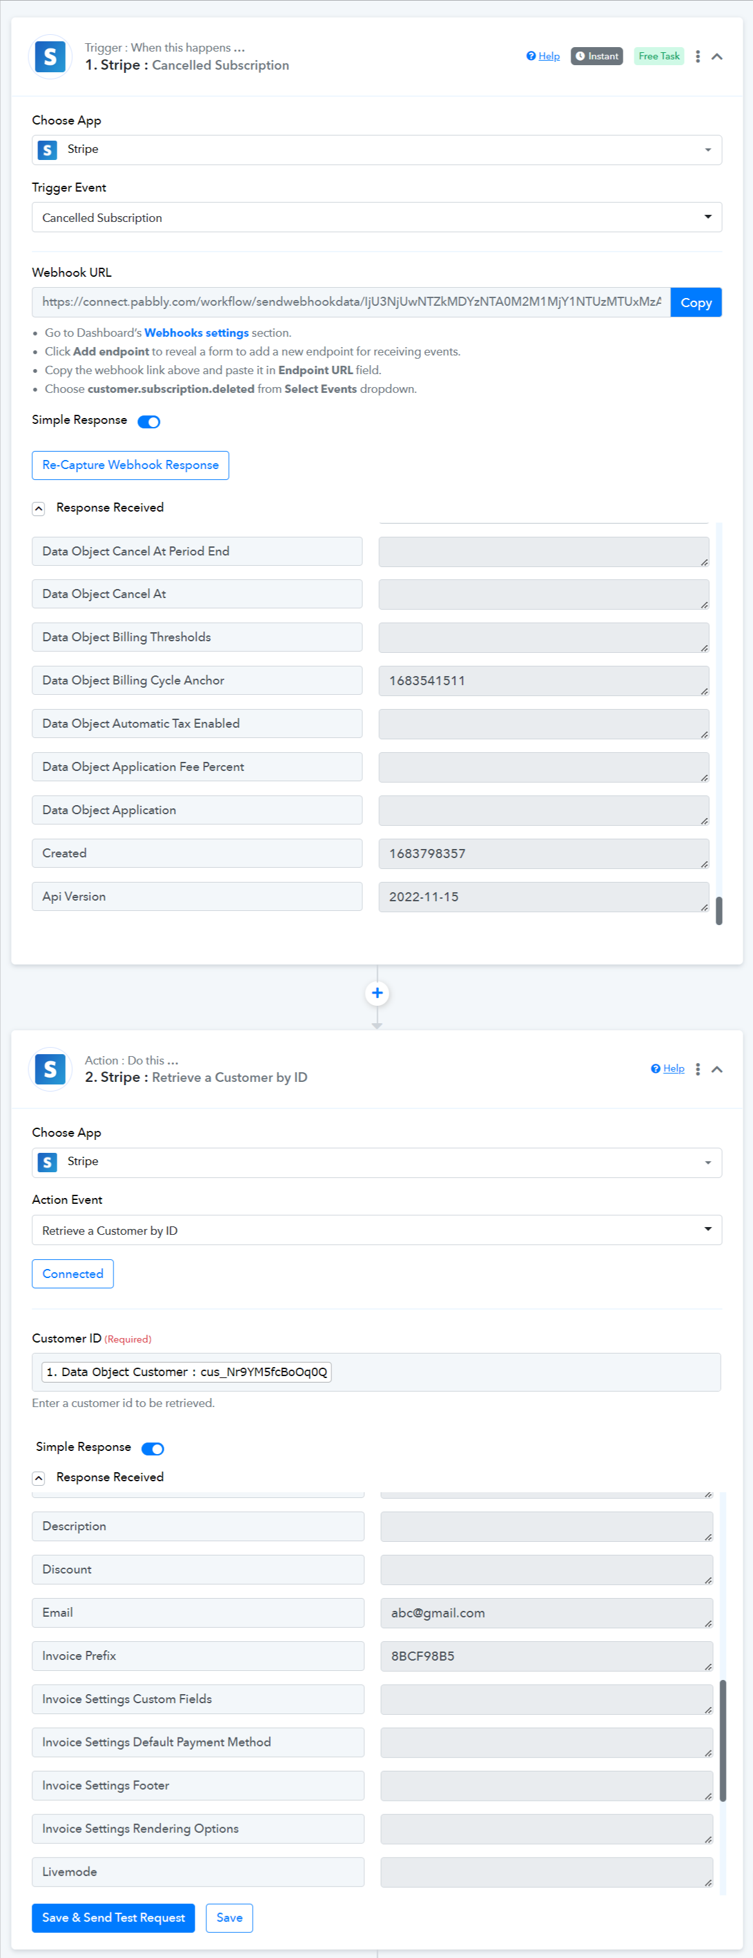Click the Invoice Settings Rendering Options label
The height and width of the screenshot is (1958, 753).
tap(197, 1828)
